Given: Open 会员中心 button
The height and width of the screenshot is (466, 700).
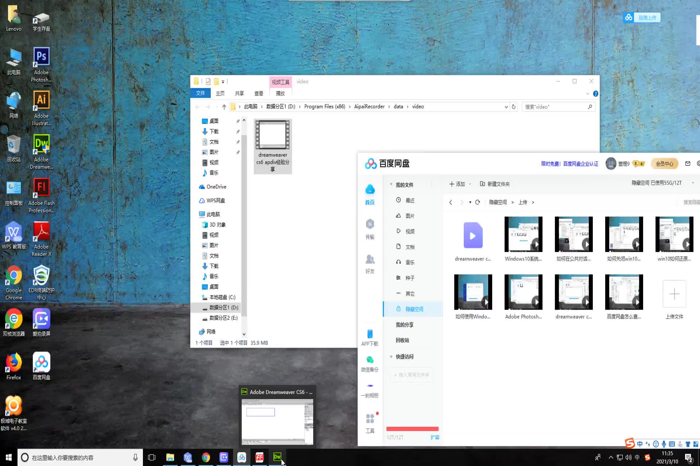Looking at the screenshot, I should click(x=665, y=164).
